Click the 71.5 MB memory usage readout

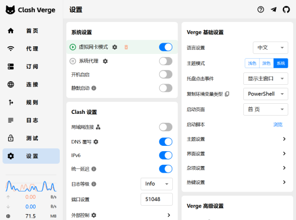[x=31, y=216]
